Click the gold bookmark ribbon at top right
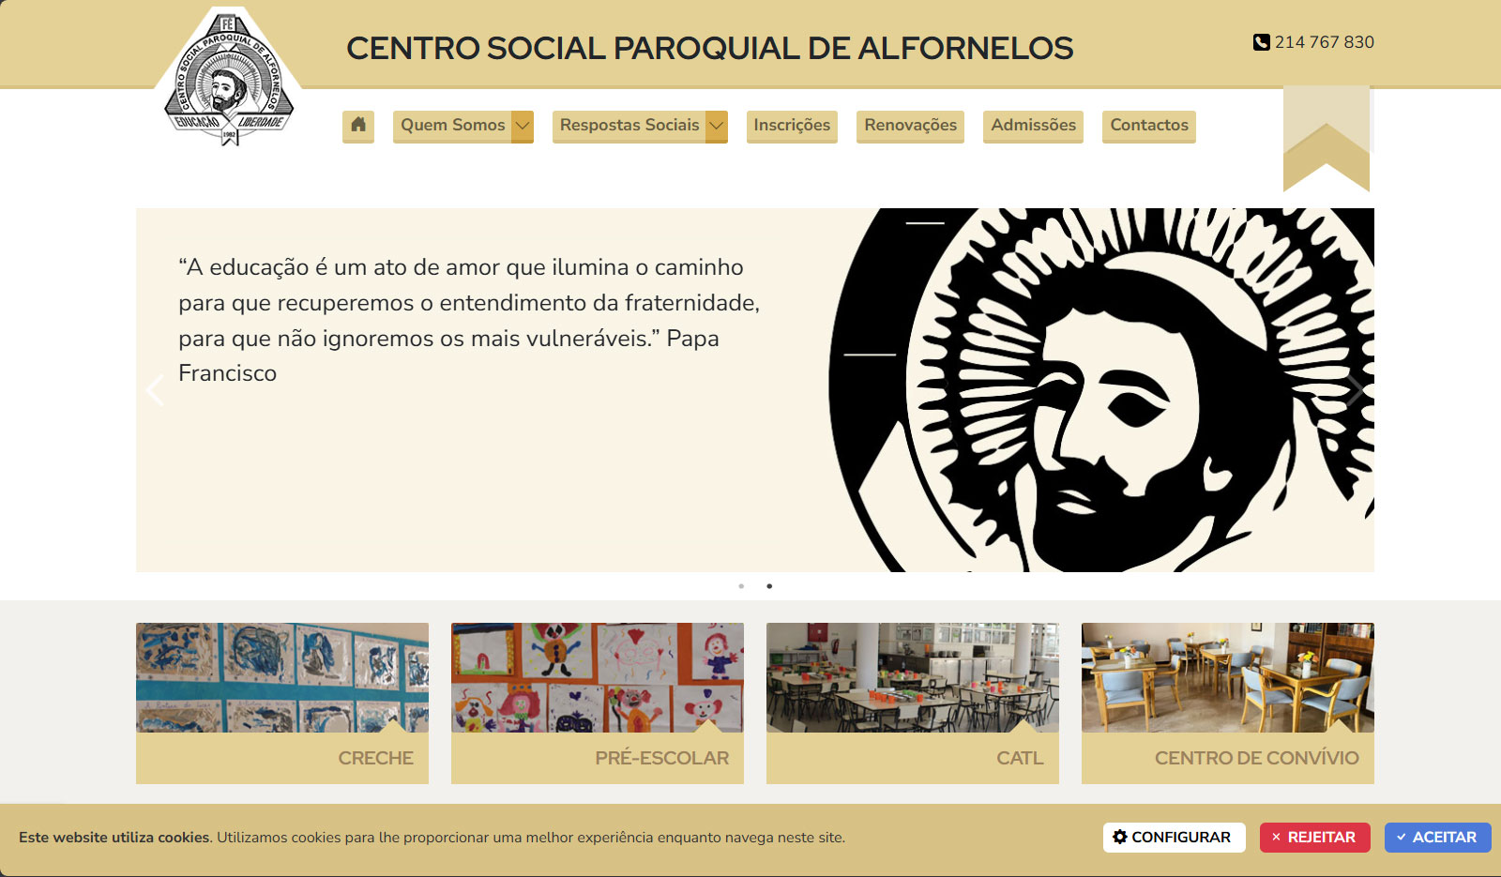1501x877 pixels. pos(1327,138)
